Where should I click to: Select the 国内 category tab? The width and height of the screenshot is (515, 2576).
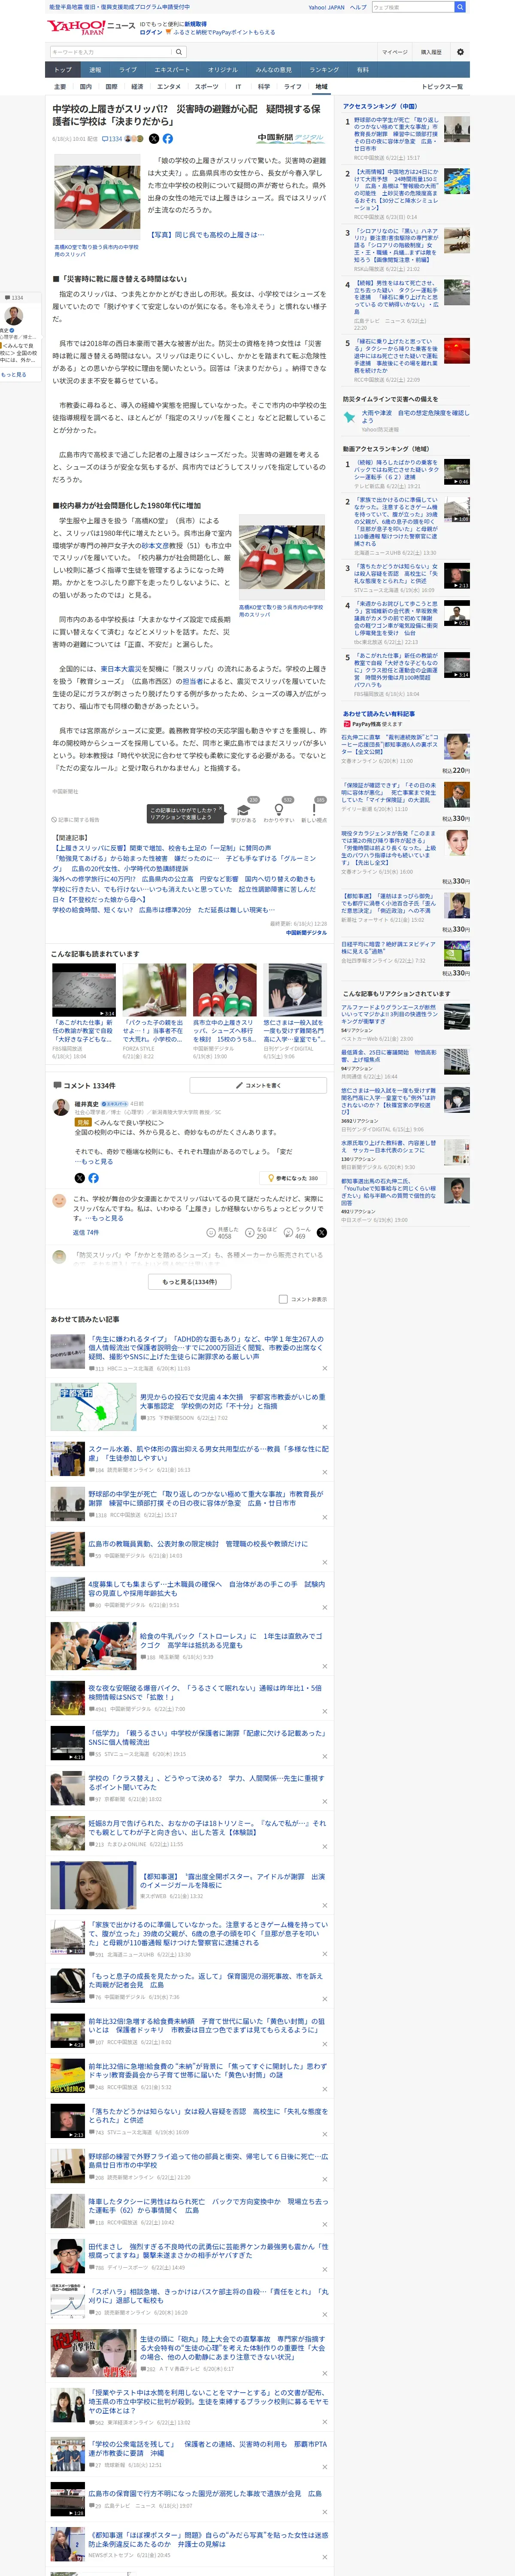click(x=86, y=87)
